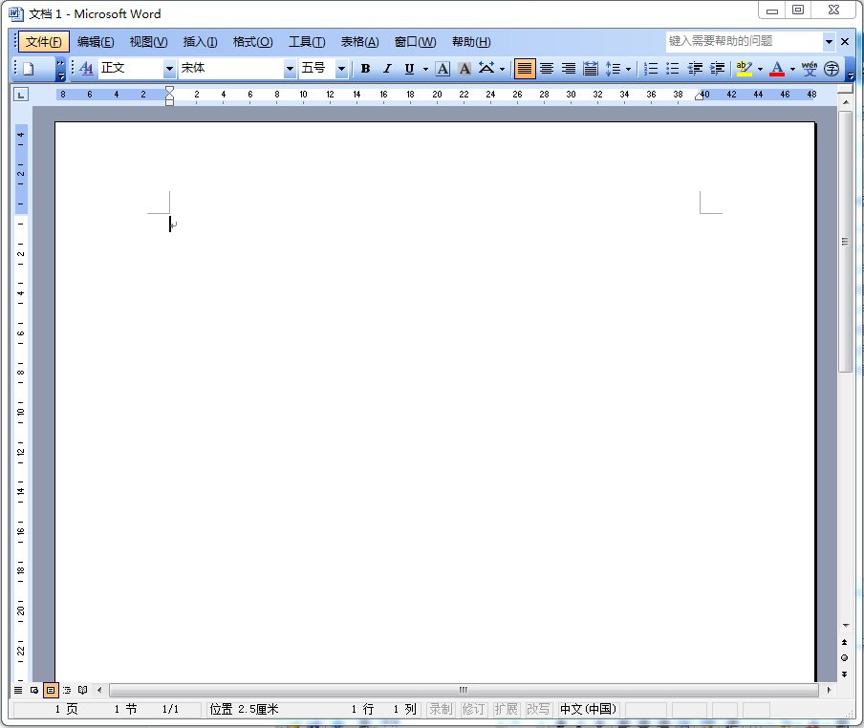Click the increase indent icon
Image resolution: width=864 pixels, height=728 pixels.
(x=717, y=69)
